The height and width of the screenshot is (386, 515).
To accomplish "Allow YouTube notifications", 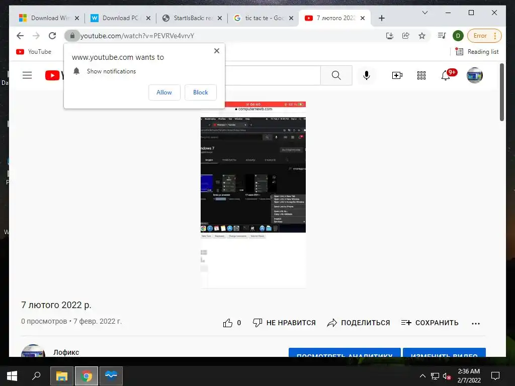I will [x=164, y=92].
